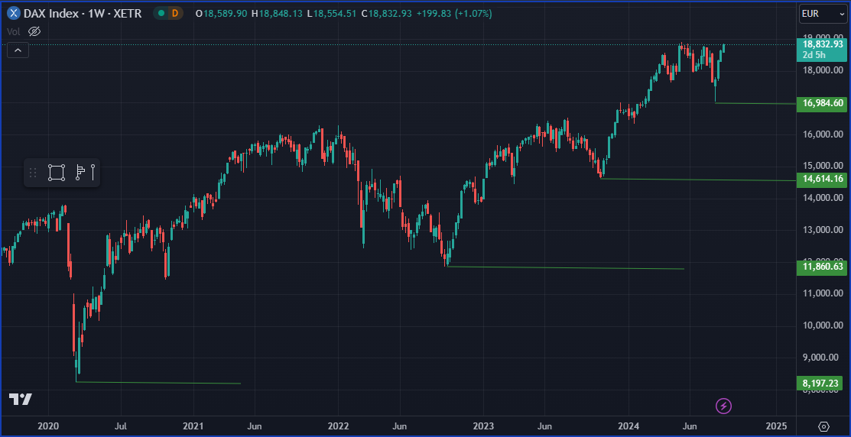This screenshot has width=851, height=437.
Task: Click the 15,000.00 price axis label
Action: point(823,166)
